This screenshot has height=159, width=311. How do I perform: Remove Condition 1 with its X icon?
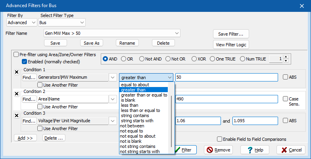[17, 72]
